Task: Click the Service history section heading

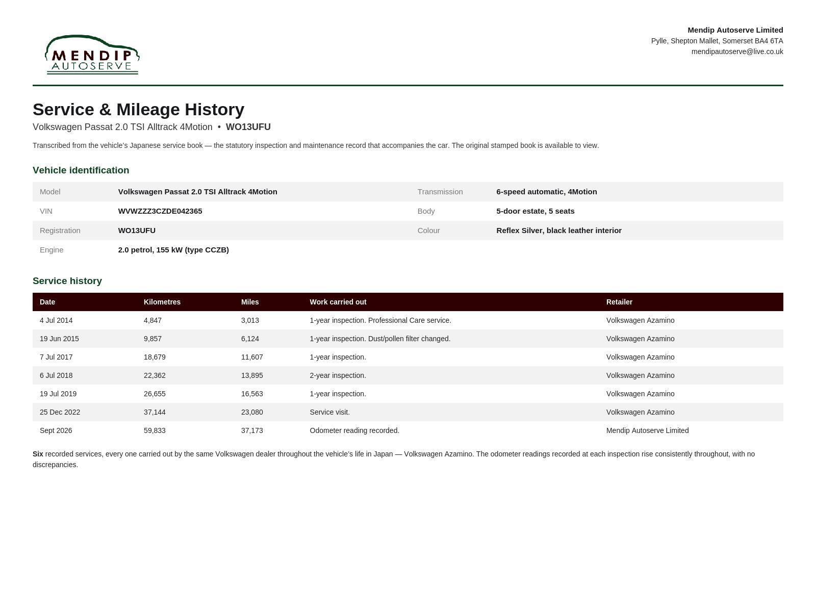Action: tap(67, 281)
